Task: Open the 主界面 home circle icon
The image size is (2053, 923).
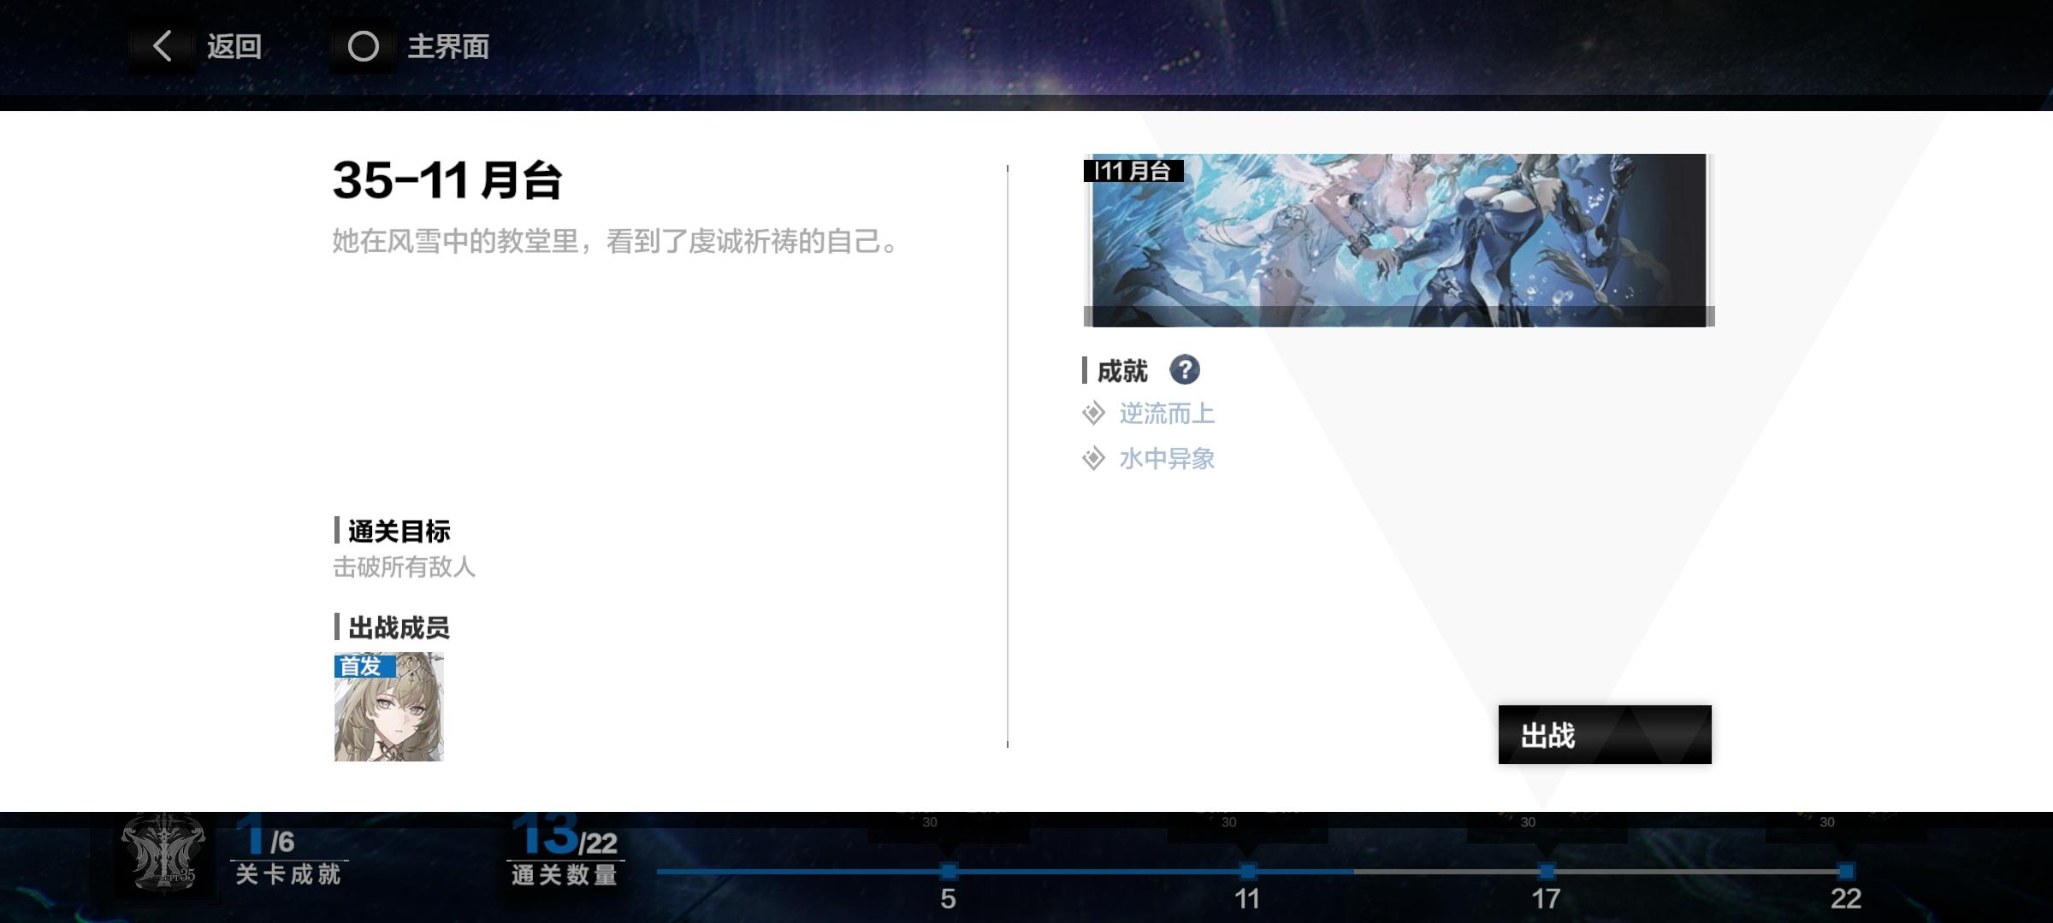Action: point(363,46)
